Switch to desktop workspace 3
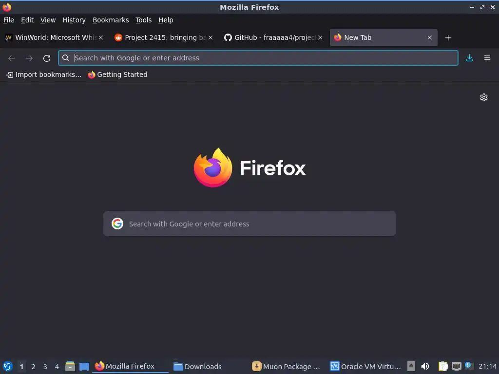This screenshot has height=374, width=499. click(x=45, y=367)
